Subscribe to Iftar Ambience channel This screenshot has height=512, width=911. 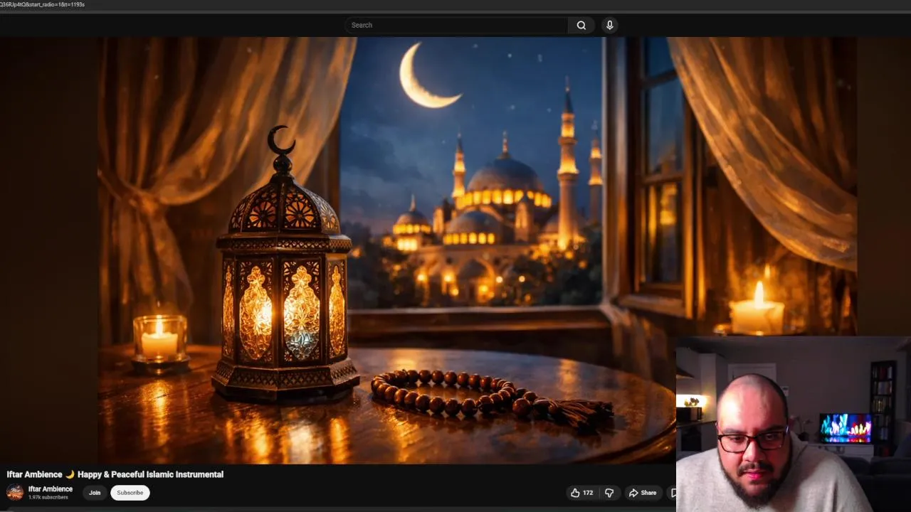tap(130, 493)
